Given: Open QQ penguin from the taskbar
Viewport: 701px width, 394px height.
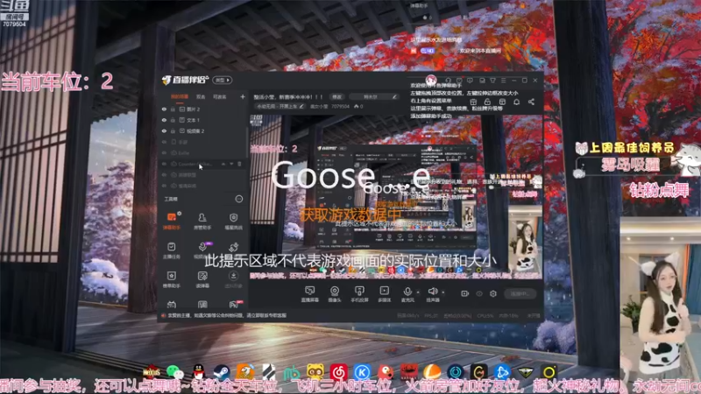Looking at the screenshot, I should point(199,371).
